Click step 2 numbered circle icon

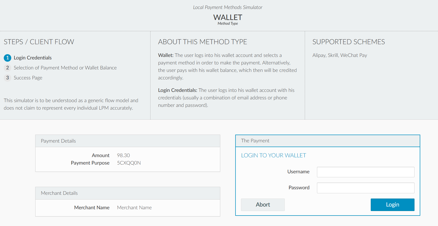7,68
